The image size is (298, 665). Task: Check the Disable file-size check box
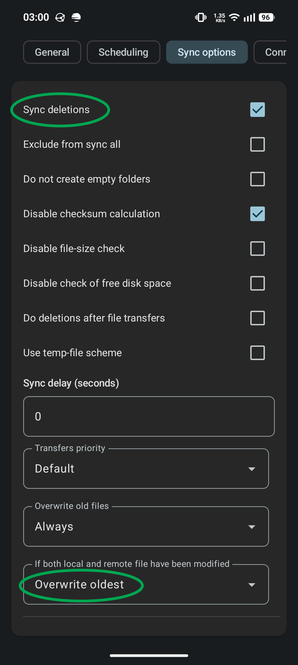click(257, 249)
